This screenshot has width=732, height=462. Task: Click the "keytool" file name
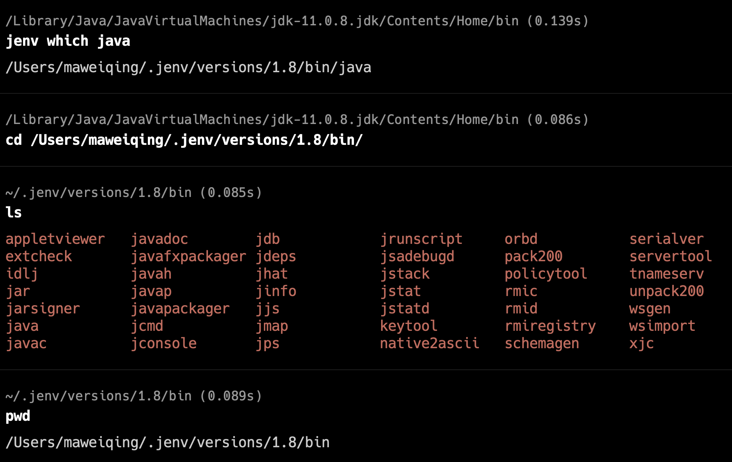[409, 326]
